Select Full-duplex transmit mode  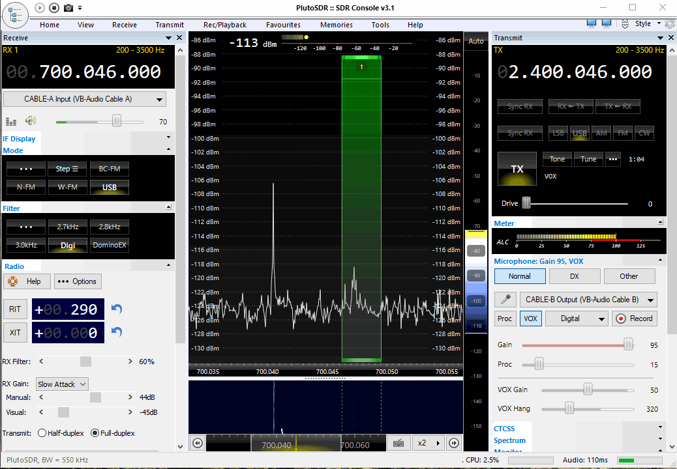pyautogui.click(x=95, y=433)
